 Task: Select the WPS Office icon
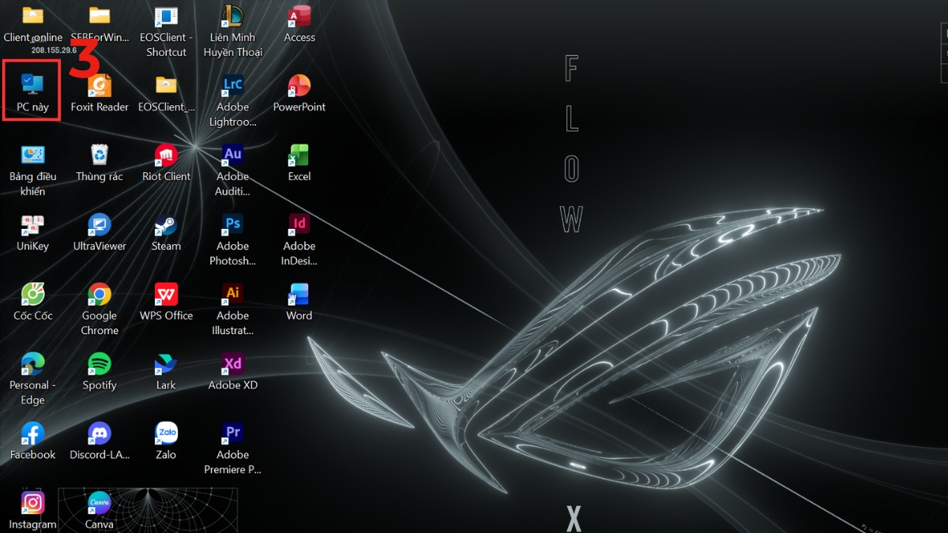pyautogui.click(x=166, y=294)
